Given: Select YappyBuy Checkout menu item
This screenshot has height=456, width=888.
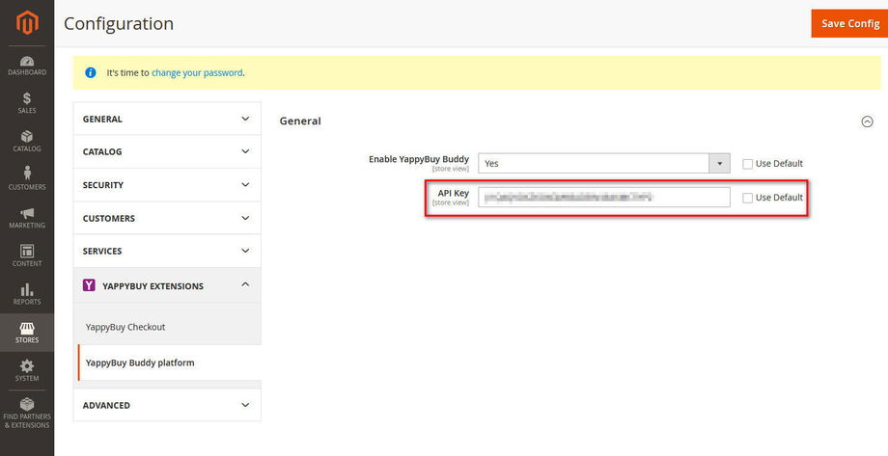Looking at the screenshot, I should tap(125, 327).
